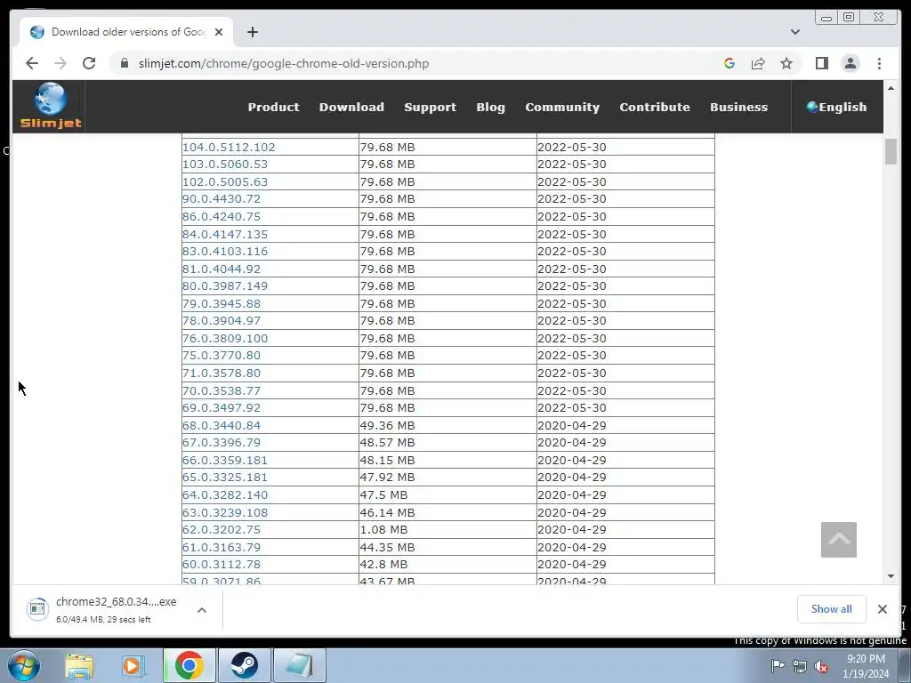Screen dimensions: 911x683
Task: Close the downloads bar
Action: coord(882,608)
